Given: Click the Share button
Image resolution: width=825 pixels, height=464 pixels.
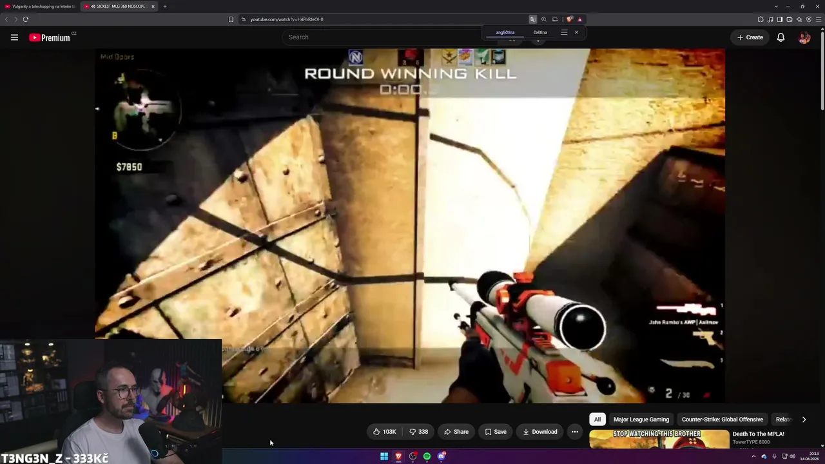Looking at the screenshot, I should pos(456,432).
